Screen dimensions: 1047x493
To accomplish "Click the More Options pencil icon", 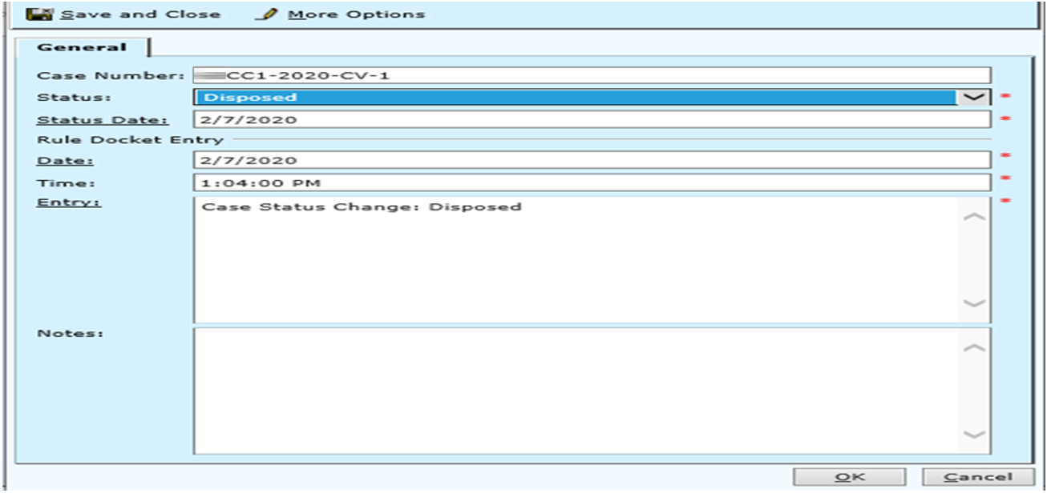I will [x=268, y=14].
